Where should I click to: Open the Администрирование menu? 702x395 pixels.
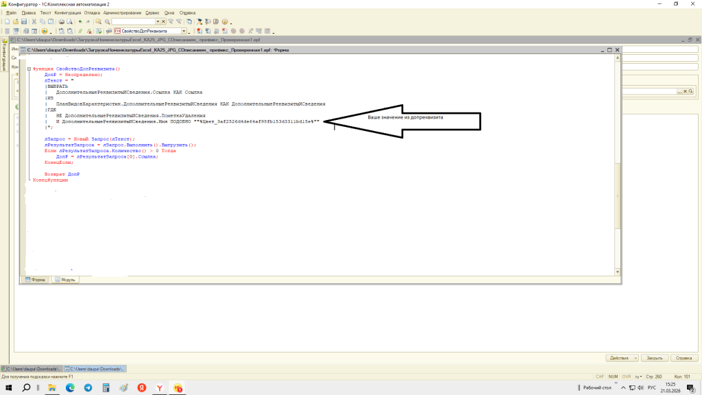pos(122,13)
